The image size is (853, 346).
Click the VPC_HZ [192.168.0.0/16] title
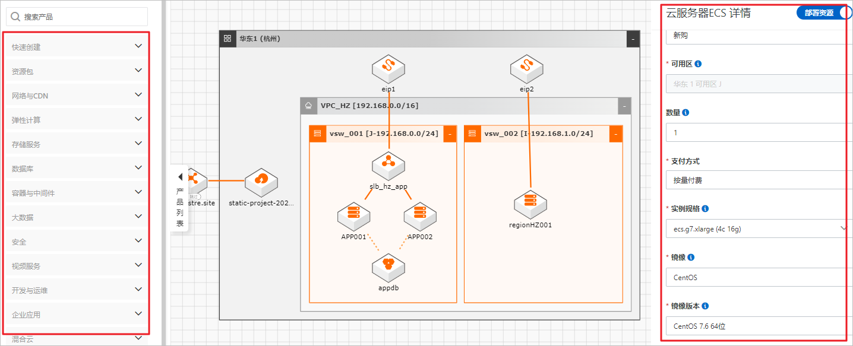point(369,106)
